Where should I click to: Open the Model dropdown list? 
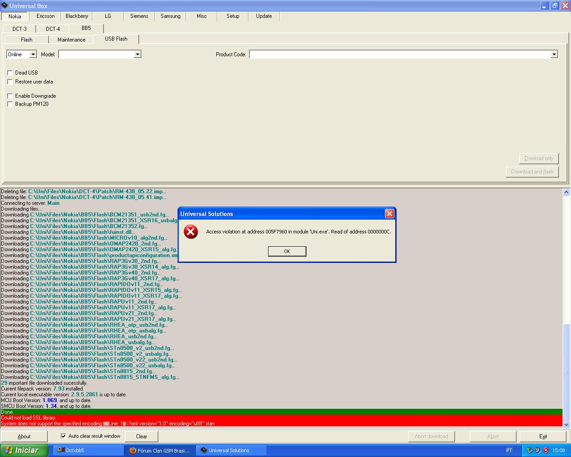[137, 54]
